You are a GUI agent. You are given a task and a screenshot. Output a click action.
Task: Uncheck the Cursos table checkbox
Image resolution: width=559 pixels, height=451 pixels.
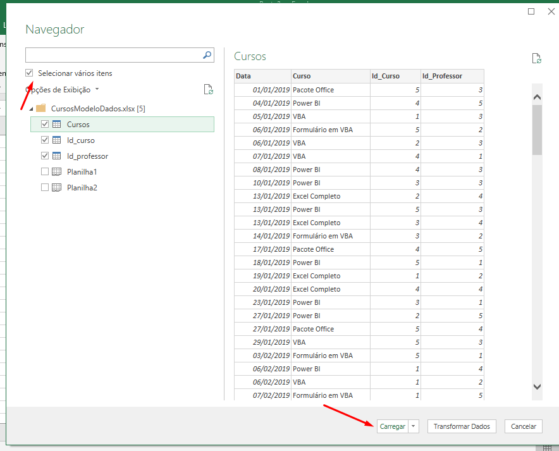[x=45, y=124]
